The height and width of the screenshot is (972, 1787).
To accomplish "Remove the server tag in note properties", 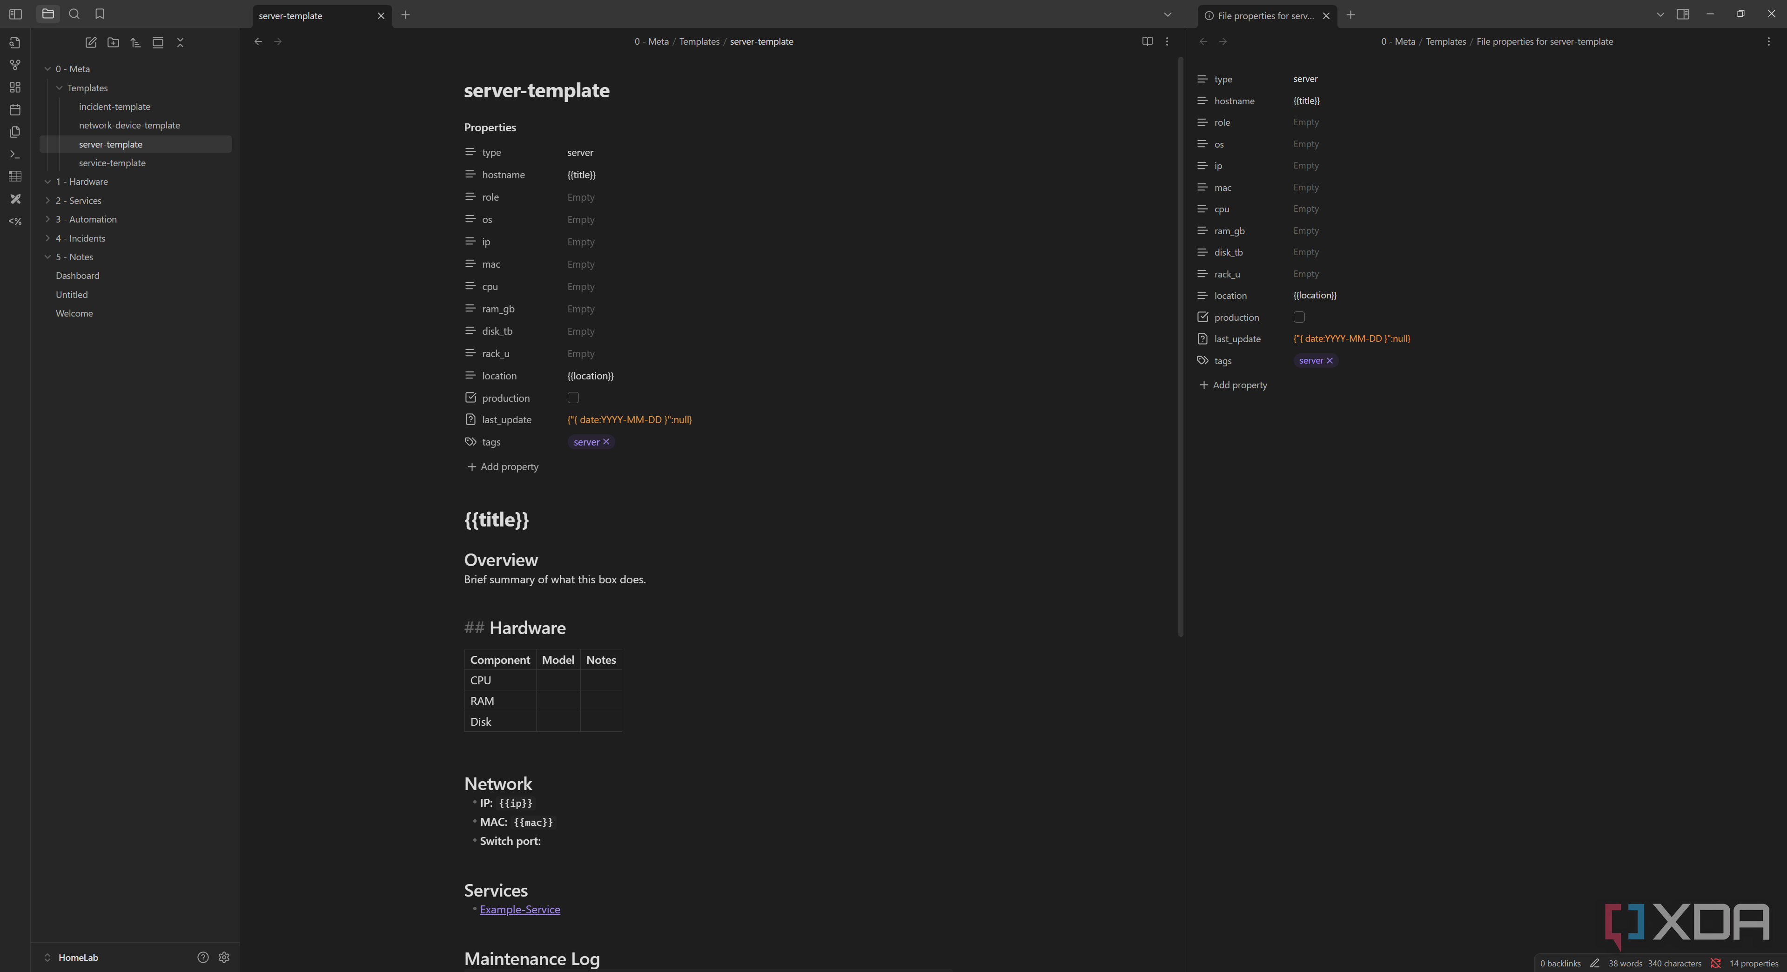I will [605, 442].
